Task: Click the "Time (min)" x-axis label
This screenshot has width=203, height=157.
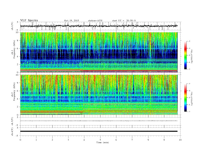Action: (103, 142)
